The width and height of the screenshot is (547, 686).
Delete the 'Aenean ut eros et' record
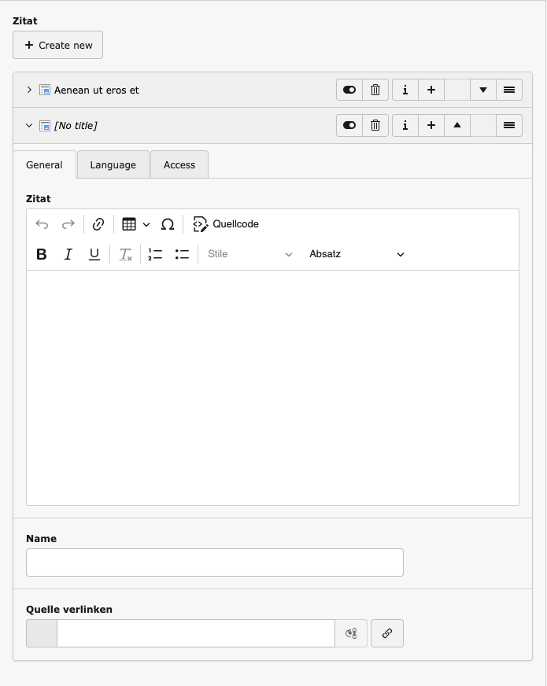point(375,90)
